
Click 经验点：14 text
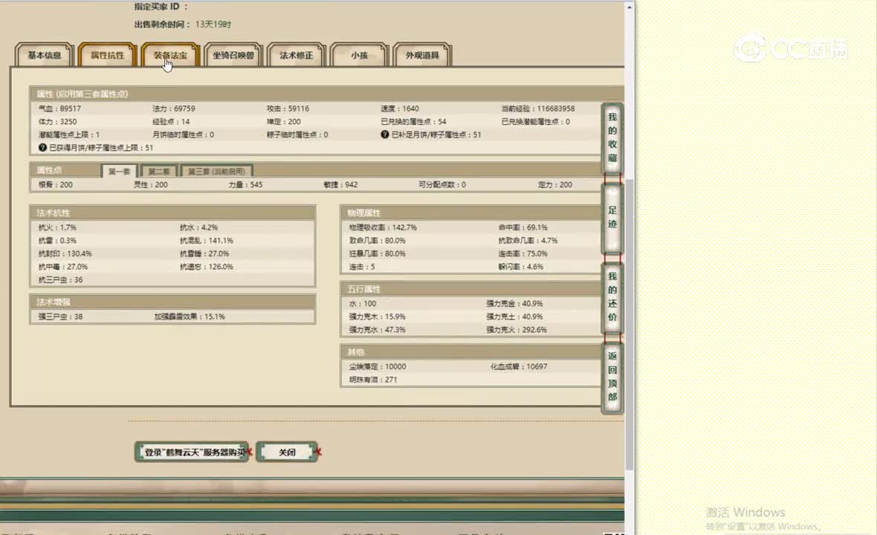point(171,121)
